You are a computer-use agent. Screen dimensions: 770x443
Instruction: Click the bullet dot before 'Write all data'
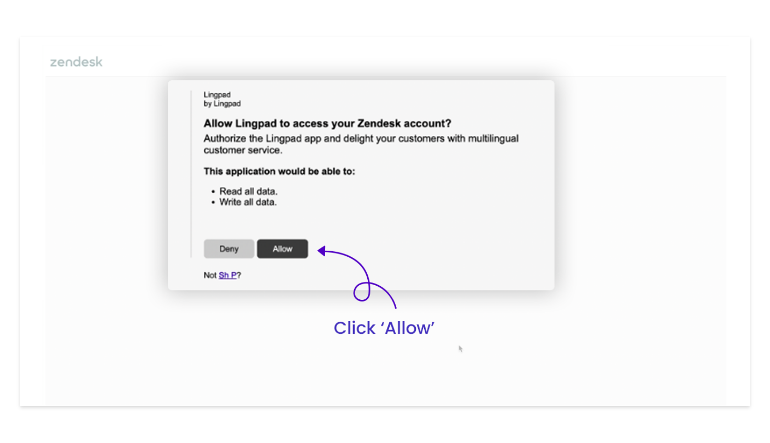(213, 203)
